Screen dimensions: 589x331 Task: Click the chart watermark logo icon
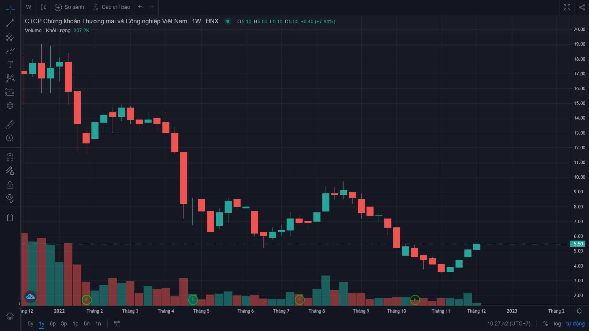pyautogui.click(x=30, y=297)
